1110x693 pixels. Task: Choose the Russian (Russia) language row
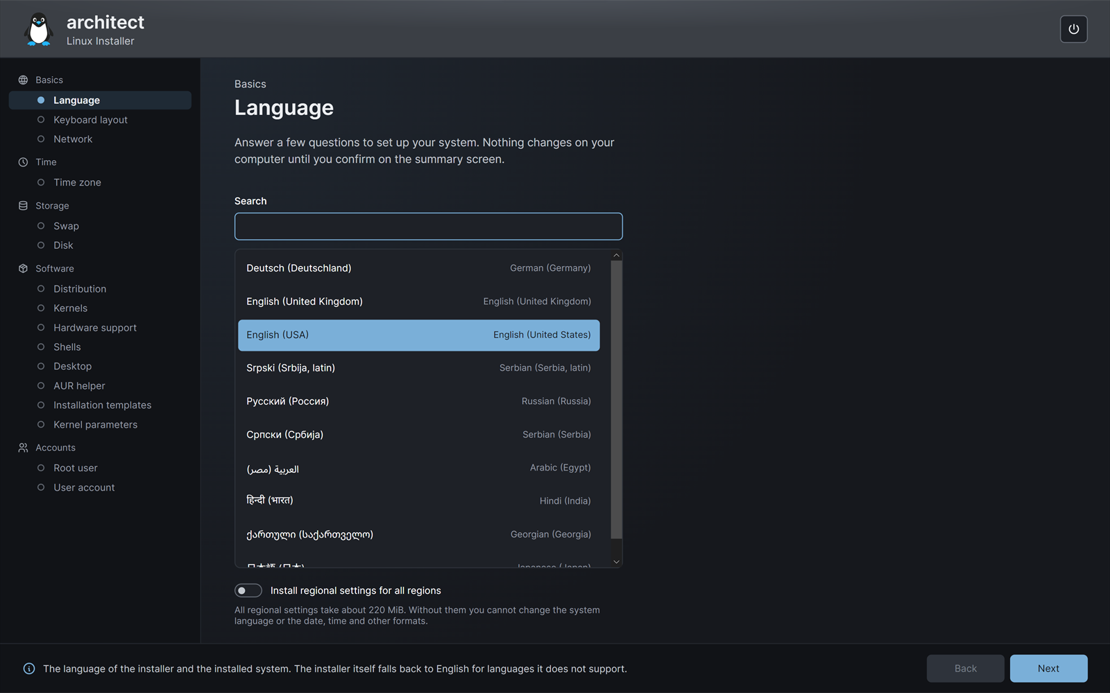pos(418,401)
